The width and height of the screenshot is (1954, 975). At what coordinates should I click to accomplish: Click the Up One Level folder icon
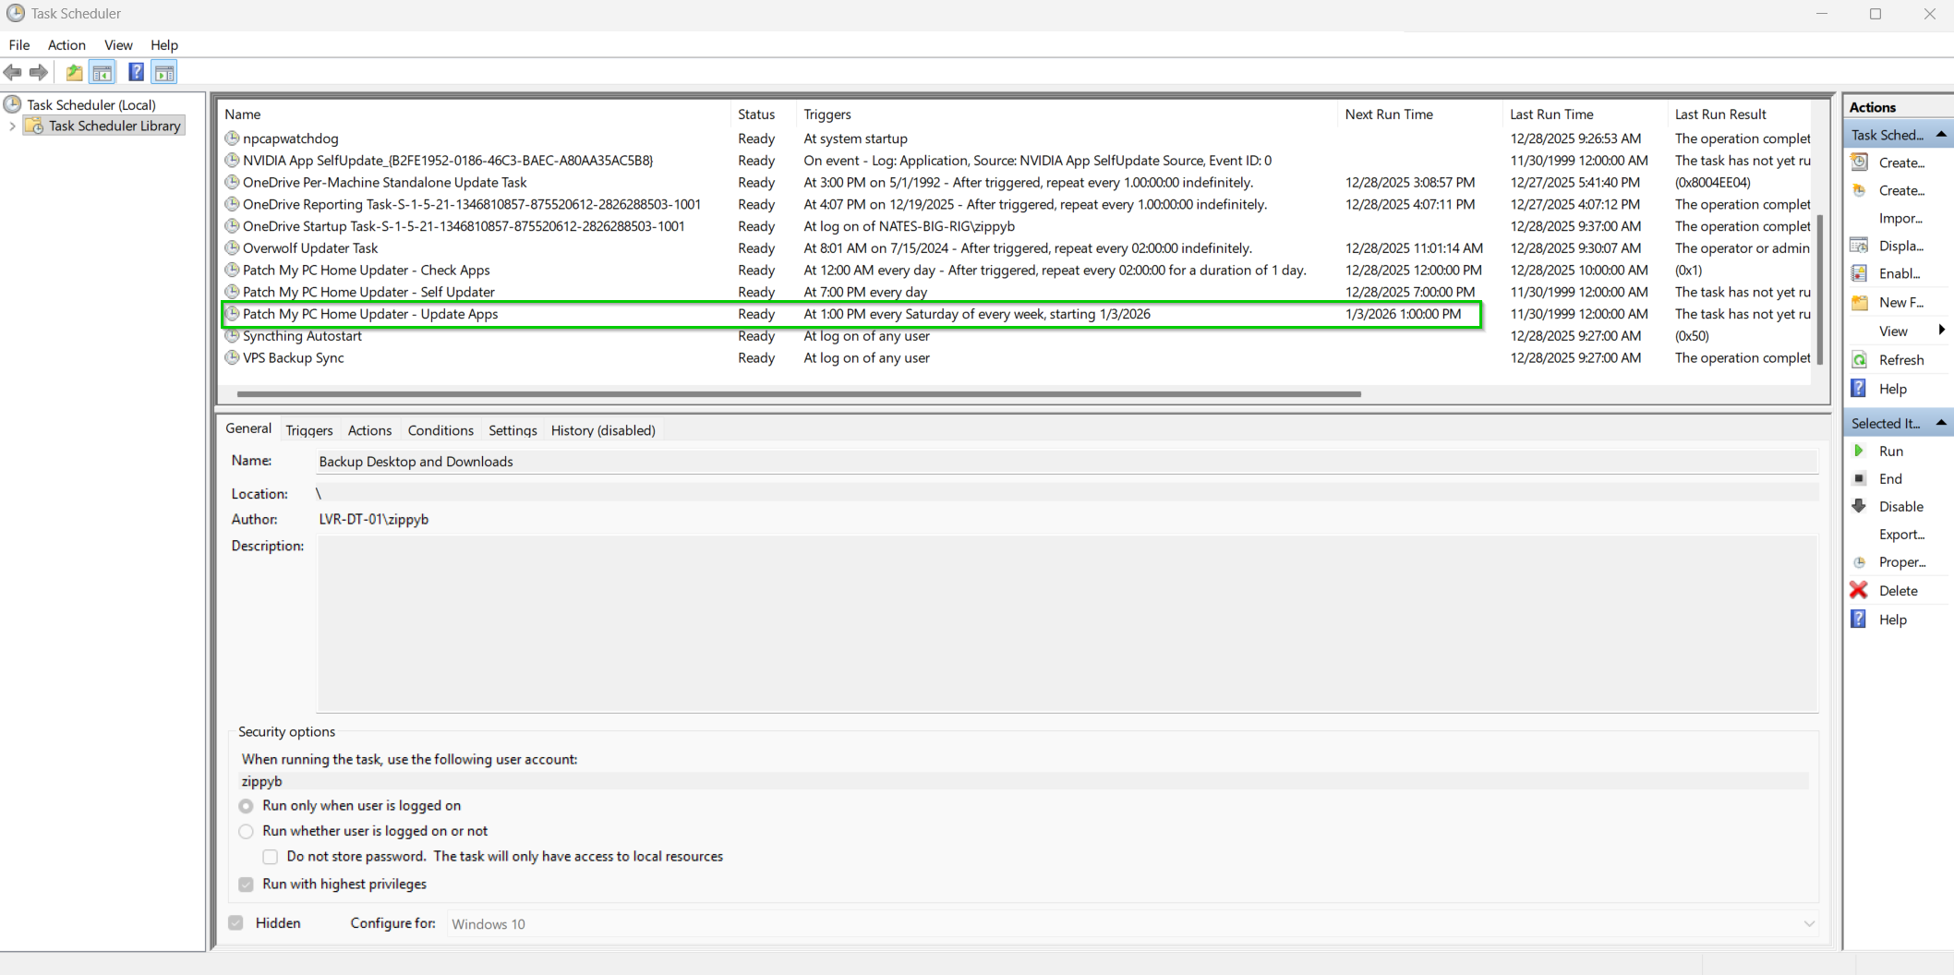point(74,72)
